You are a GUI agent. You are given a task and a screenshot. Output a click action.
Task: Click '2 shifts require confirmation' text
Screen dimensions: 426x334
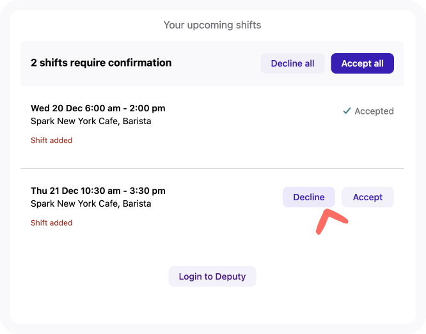point(101,63)
